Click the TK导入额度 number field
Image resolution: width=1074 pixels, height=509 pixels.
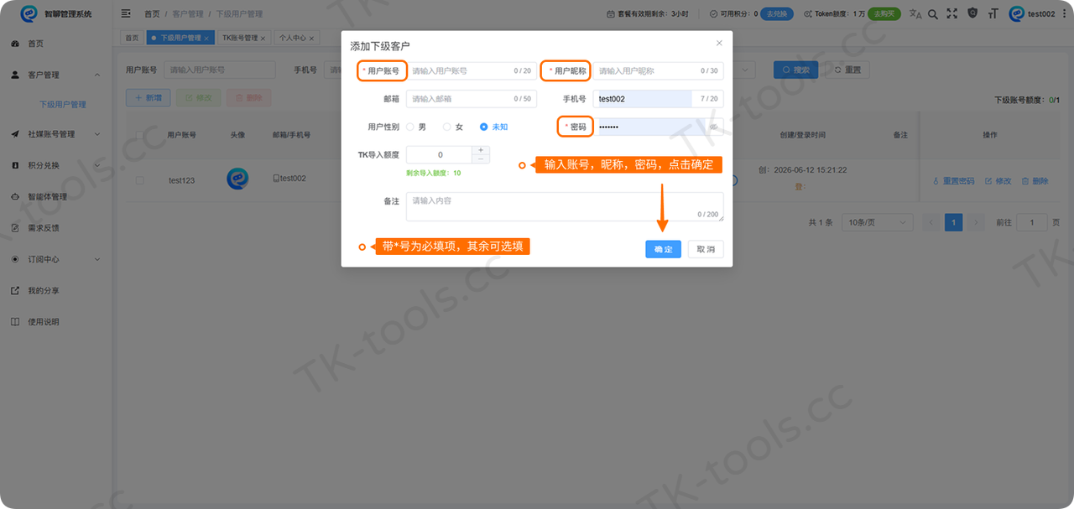[440, 155]
